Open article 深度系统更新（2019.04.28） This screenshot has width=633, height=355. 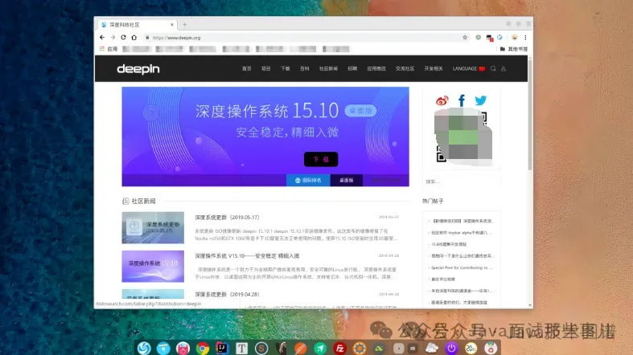click(x=227, y=295)
